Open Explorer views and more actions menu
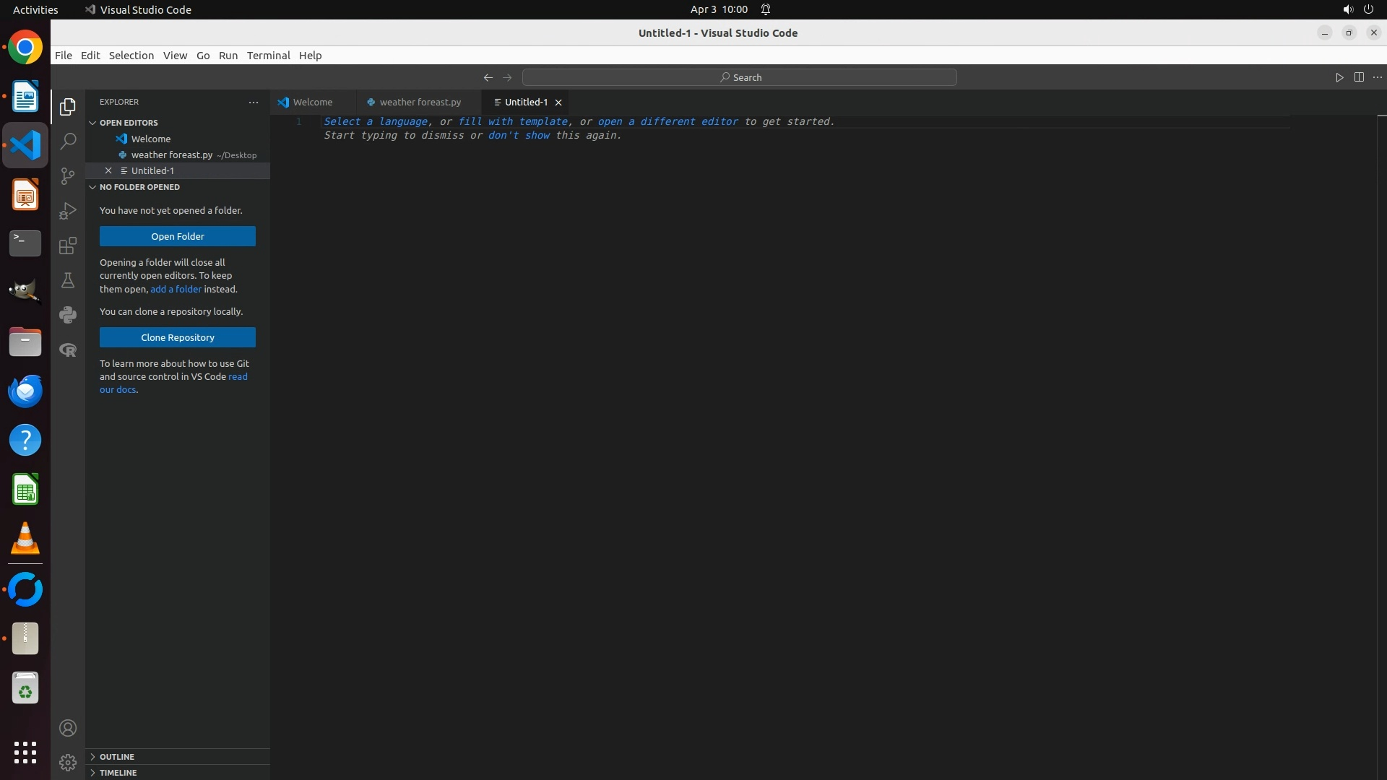The width and height of the screenshot is (1387, 780). pyautogui.click(x=254, y=103)
